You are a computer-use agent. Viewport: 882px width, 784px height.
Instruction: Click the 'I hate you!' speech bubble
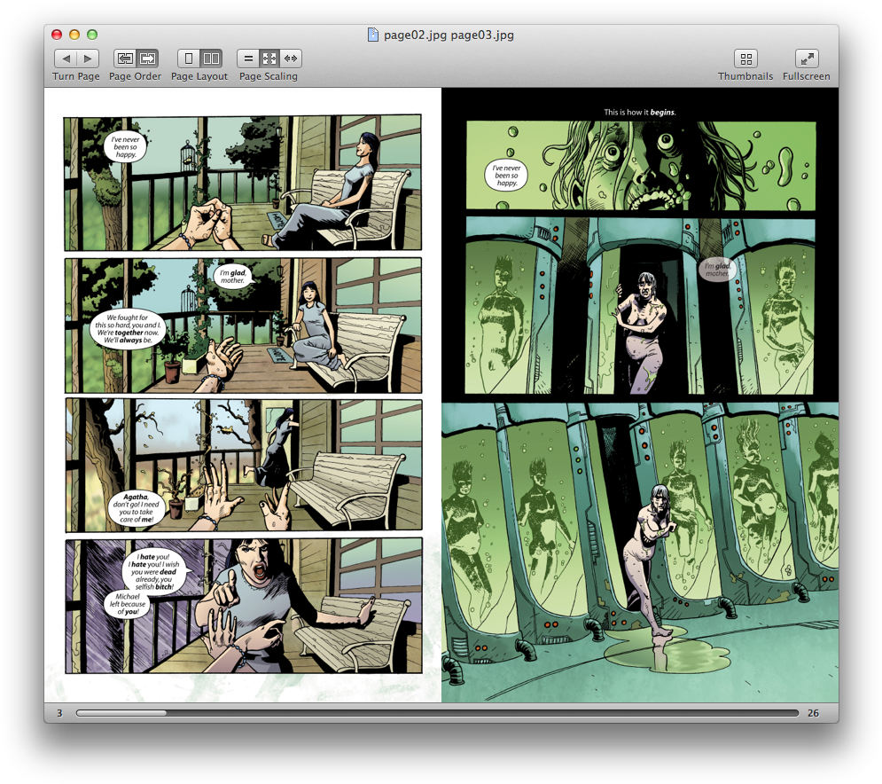coord(153,571)
